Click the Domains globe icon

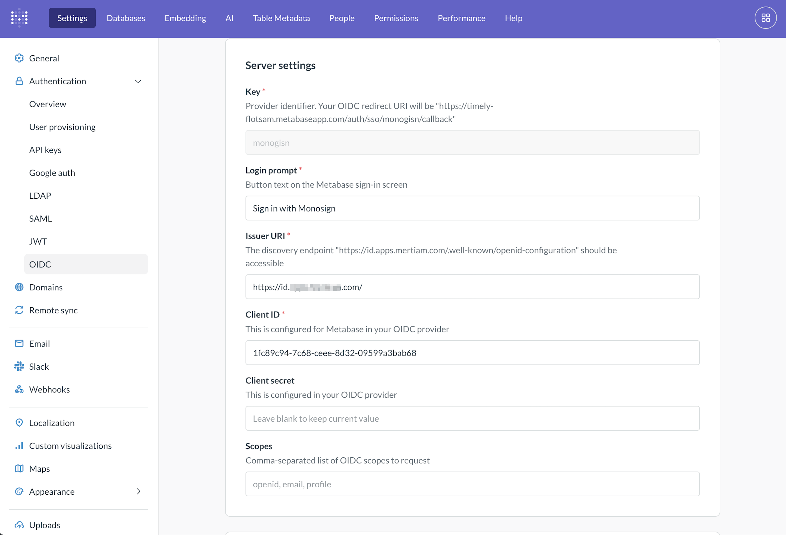[19, 287]
